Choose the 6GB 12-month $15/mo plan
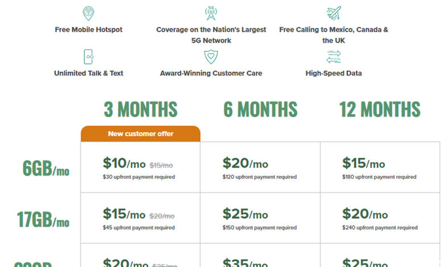This screenshot has height=267, width=444. [380, 167]
